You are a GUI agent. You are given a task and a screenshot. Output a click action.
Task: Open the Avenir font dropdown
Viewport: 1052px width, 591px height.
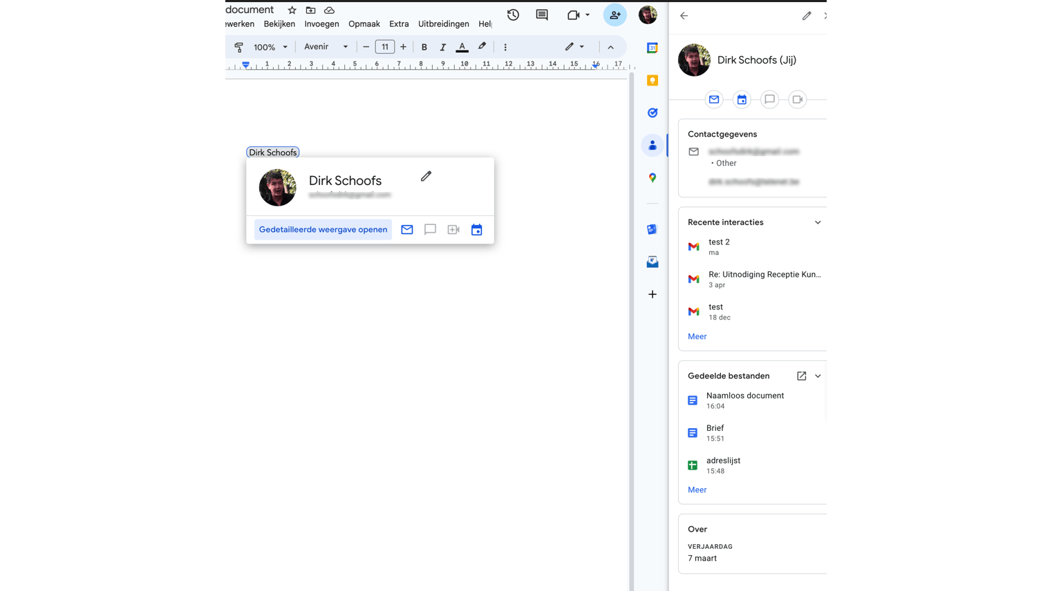tap(326, 47)
